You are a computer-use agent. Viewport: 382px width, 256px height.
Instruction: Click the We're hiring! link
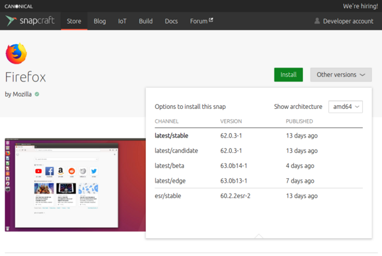[x=360, y=6]
